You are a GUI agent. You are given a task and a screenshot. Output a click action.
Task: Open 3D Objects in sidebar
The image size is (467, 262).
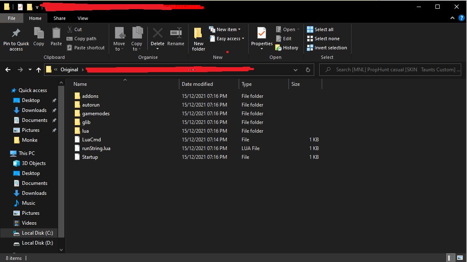(30, 163)
